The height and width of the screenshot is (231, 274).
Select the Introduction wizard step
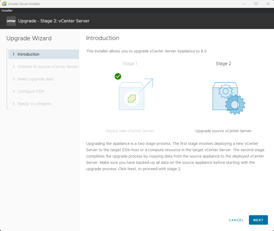tap(44, 54)
